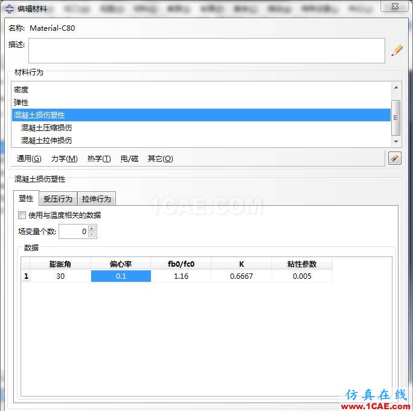Screen dimensions: 413x411
Task: Click the pencil edit description icon
Action: (x=397, y=51)
